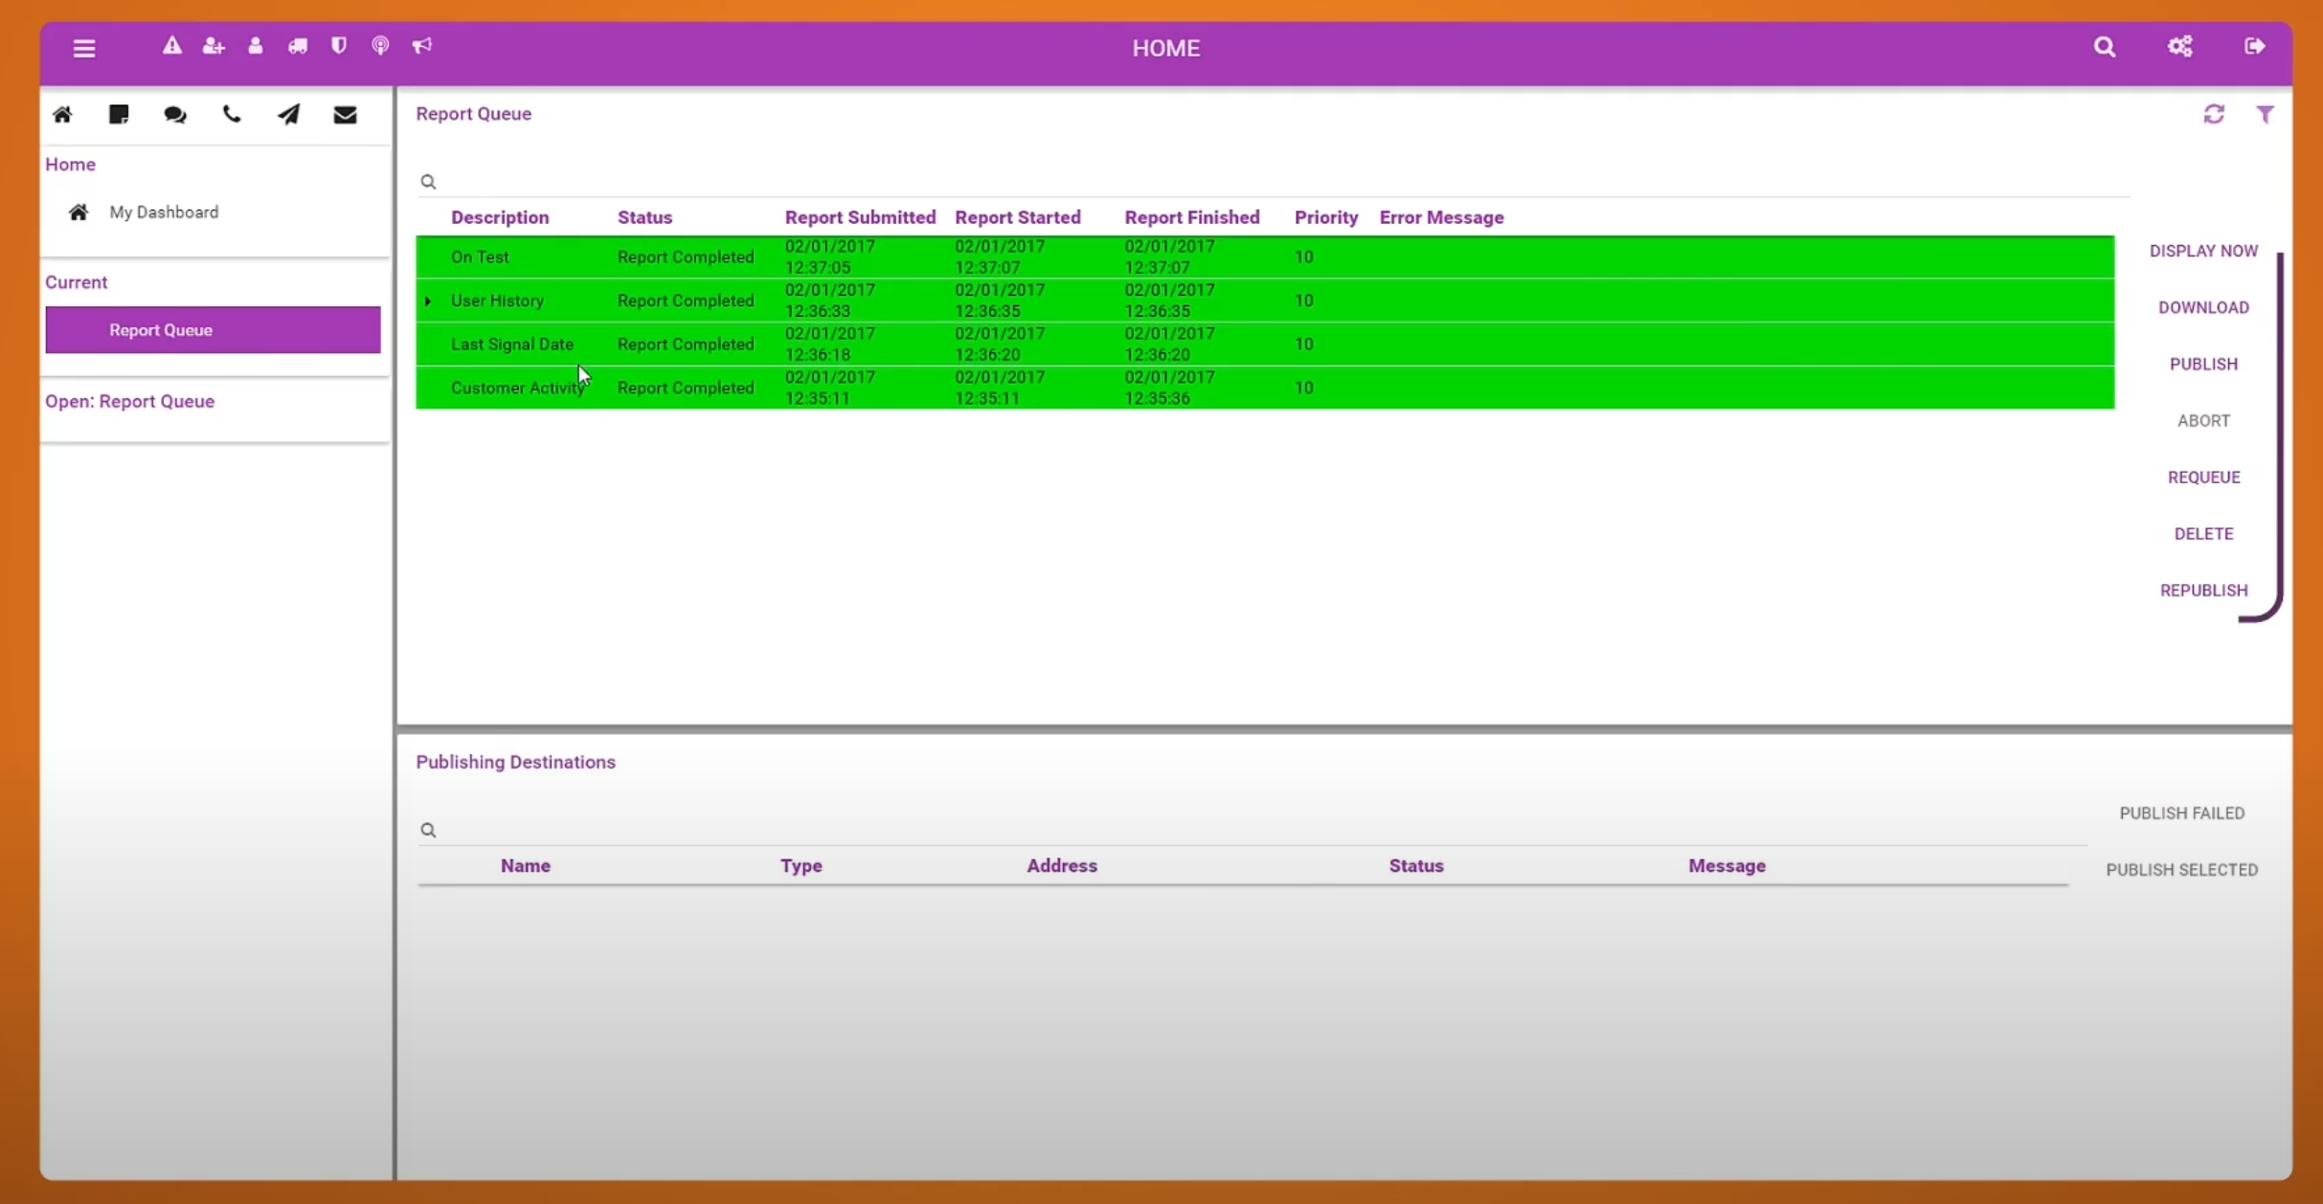Refresh the Report Queue list
This screenshot has height=1204, width=2323.
point(2215,114)
